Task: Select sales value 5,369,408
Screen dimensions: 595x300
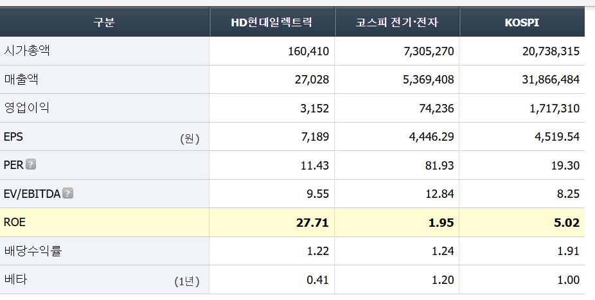Action: (x=429, y=80)
